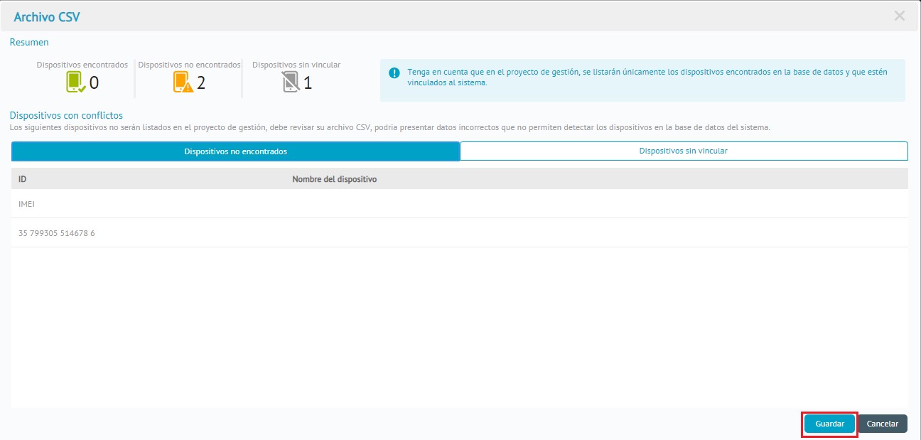Screen dimensions: 921x440
Task: Click the green found-devices icon
Action: [x=75, y=82]
